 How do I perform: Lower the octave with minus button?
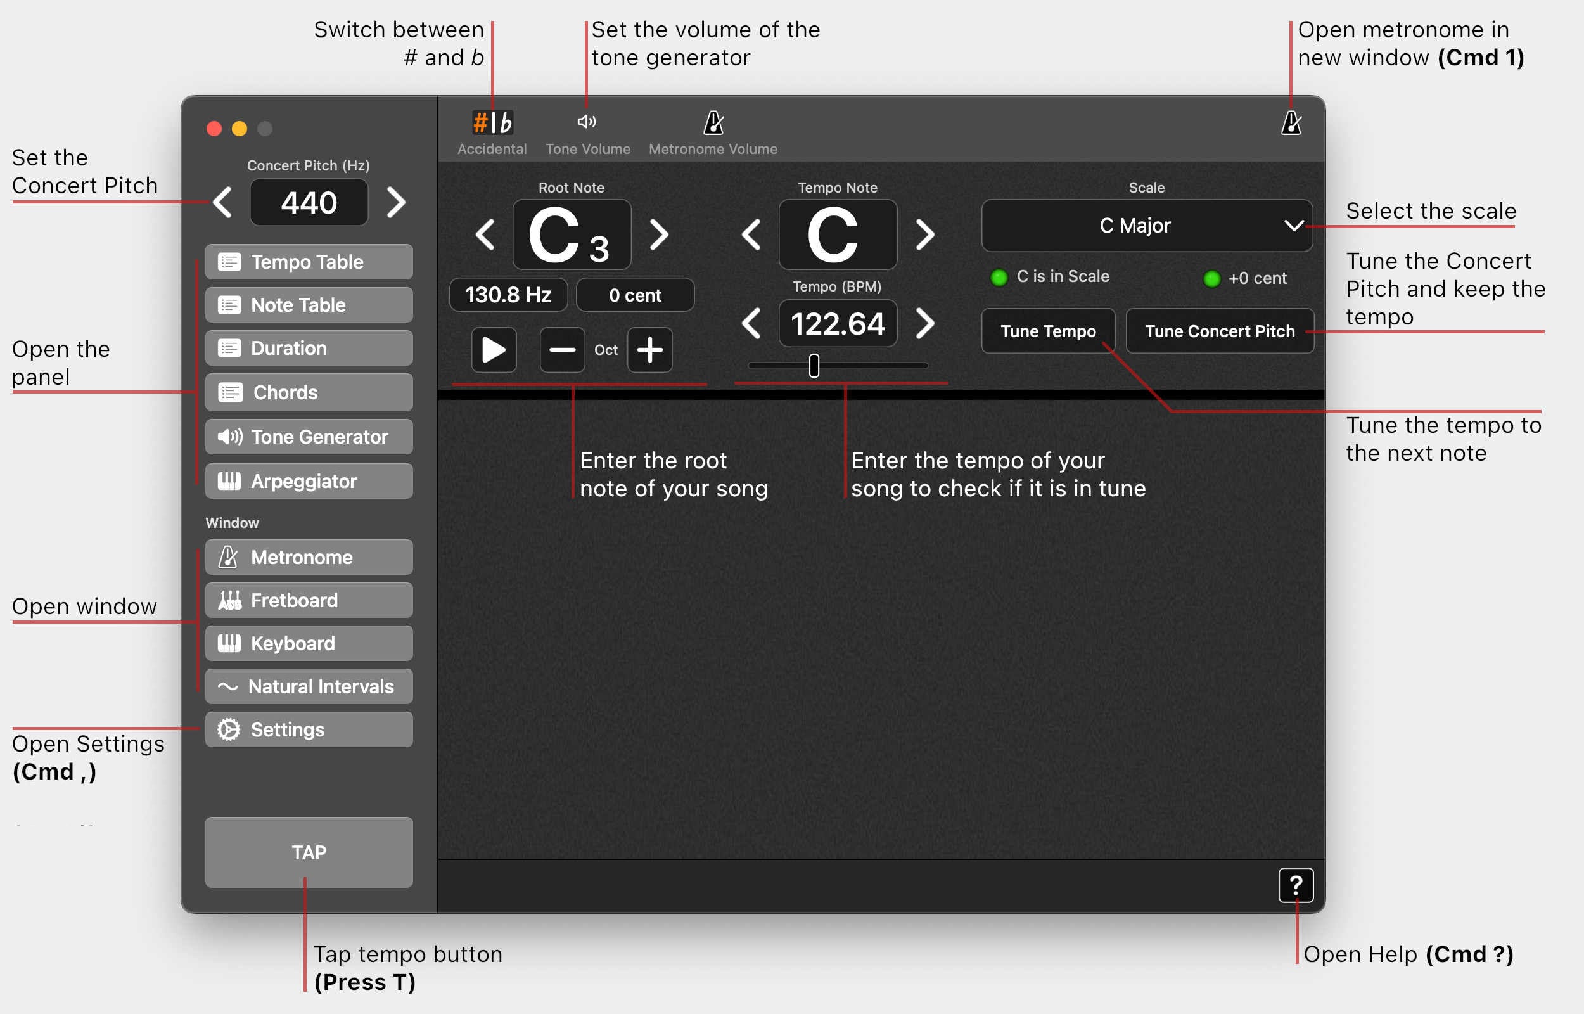tap(562, 350)
